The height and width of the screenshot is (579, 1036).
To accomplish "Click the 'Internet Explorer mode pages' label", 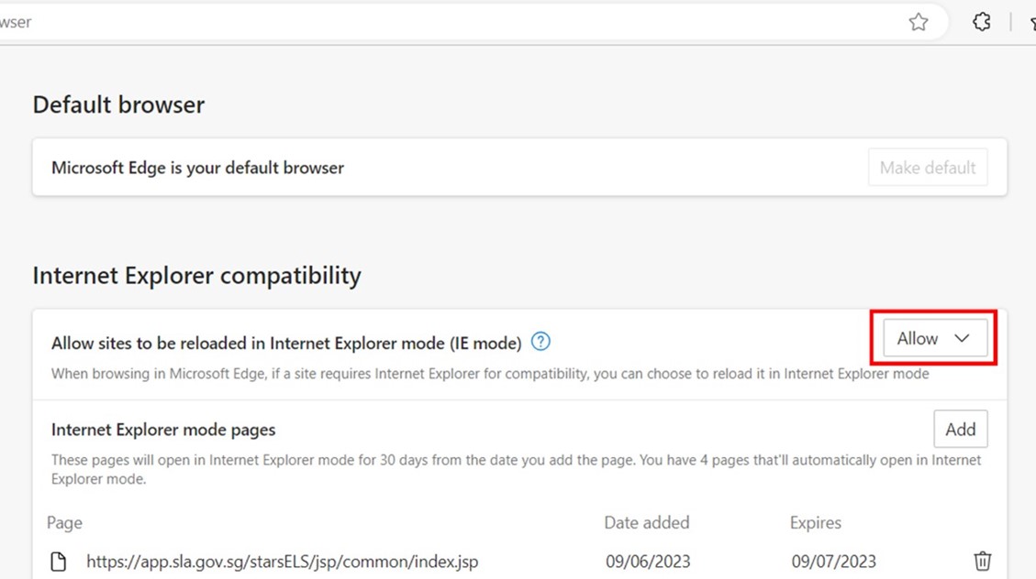I will (163, 430).
